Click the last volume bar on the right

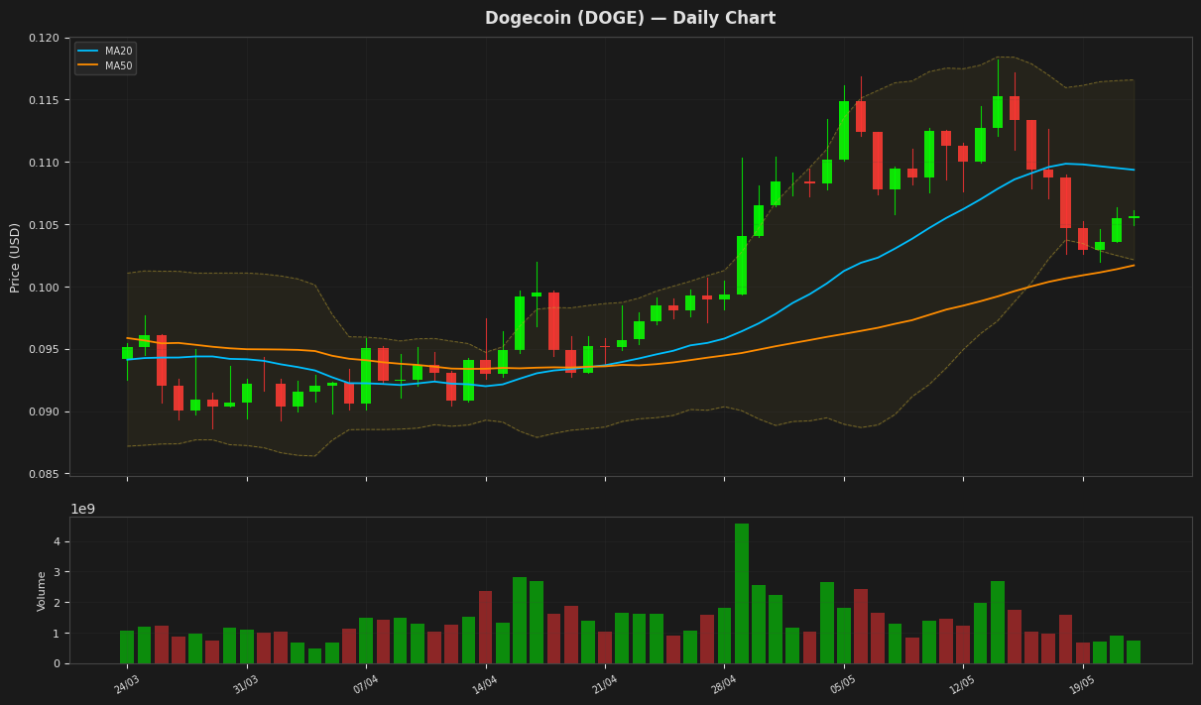[1134, 652]
